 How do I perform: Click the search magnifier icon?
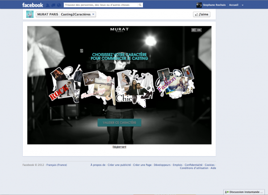(x=141, y=5)
